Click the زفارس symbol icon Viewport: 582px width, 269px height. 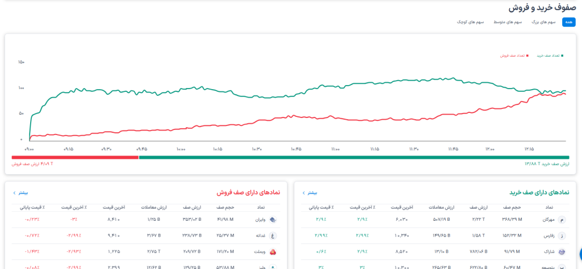point(563,236)
